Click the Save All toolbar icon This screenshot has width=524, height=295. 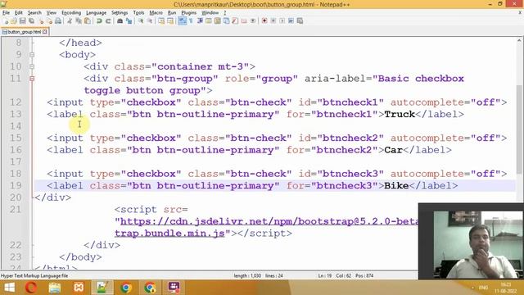[x=31, y=20]
